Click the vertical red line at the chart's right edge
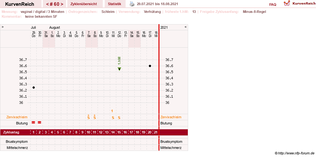The image size is (316, 157). tap(159, 87)
